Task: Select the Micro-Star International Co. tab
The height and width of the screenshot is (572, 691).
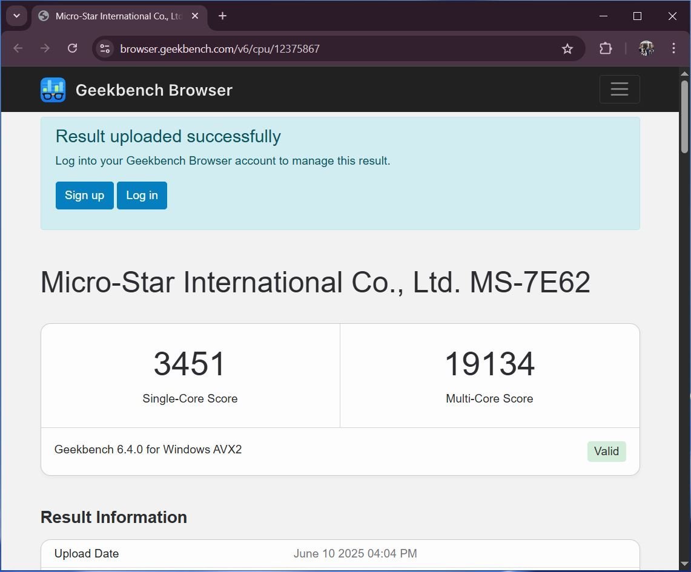Action: point(119,16)
